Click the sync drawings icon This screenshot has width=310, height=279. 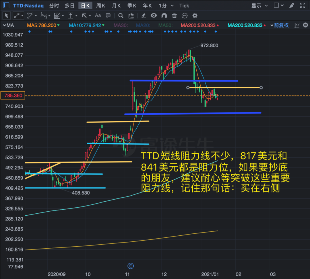point(185,15)
